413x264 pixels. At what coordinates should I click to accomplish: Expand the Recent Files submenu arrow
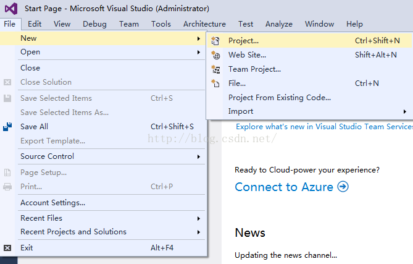click(199, 218)
